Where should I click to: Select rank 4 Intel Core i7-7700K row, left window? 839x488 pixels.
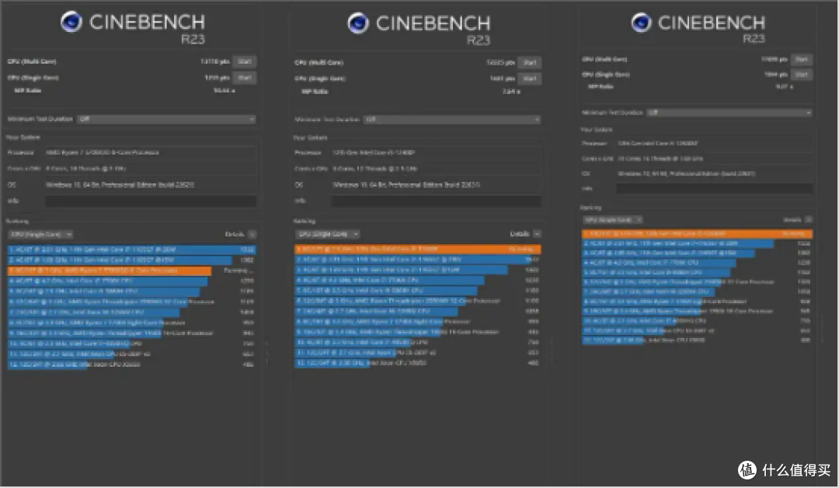[x=131, y=281]
